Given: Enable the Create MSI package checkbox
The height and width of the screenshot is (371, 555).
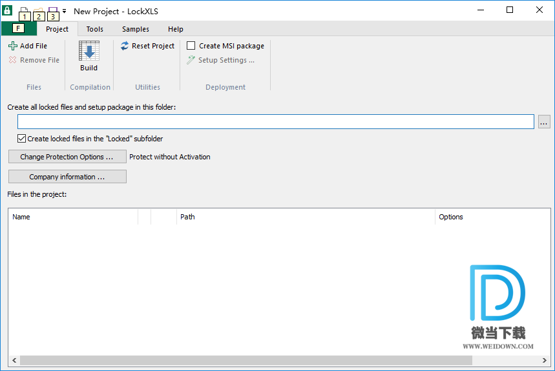Looking at the screenshot, I should pyautogui.click(x=191, y=46).
